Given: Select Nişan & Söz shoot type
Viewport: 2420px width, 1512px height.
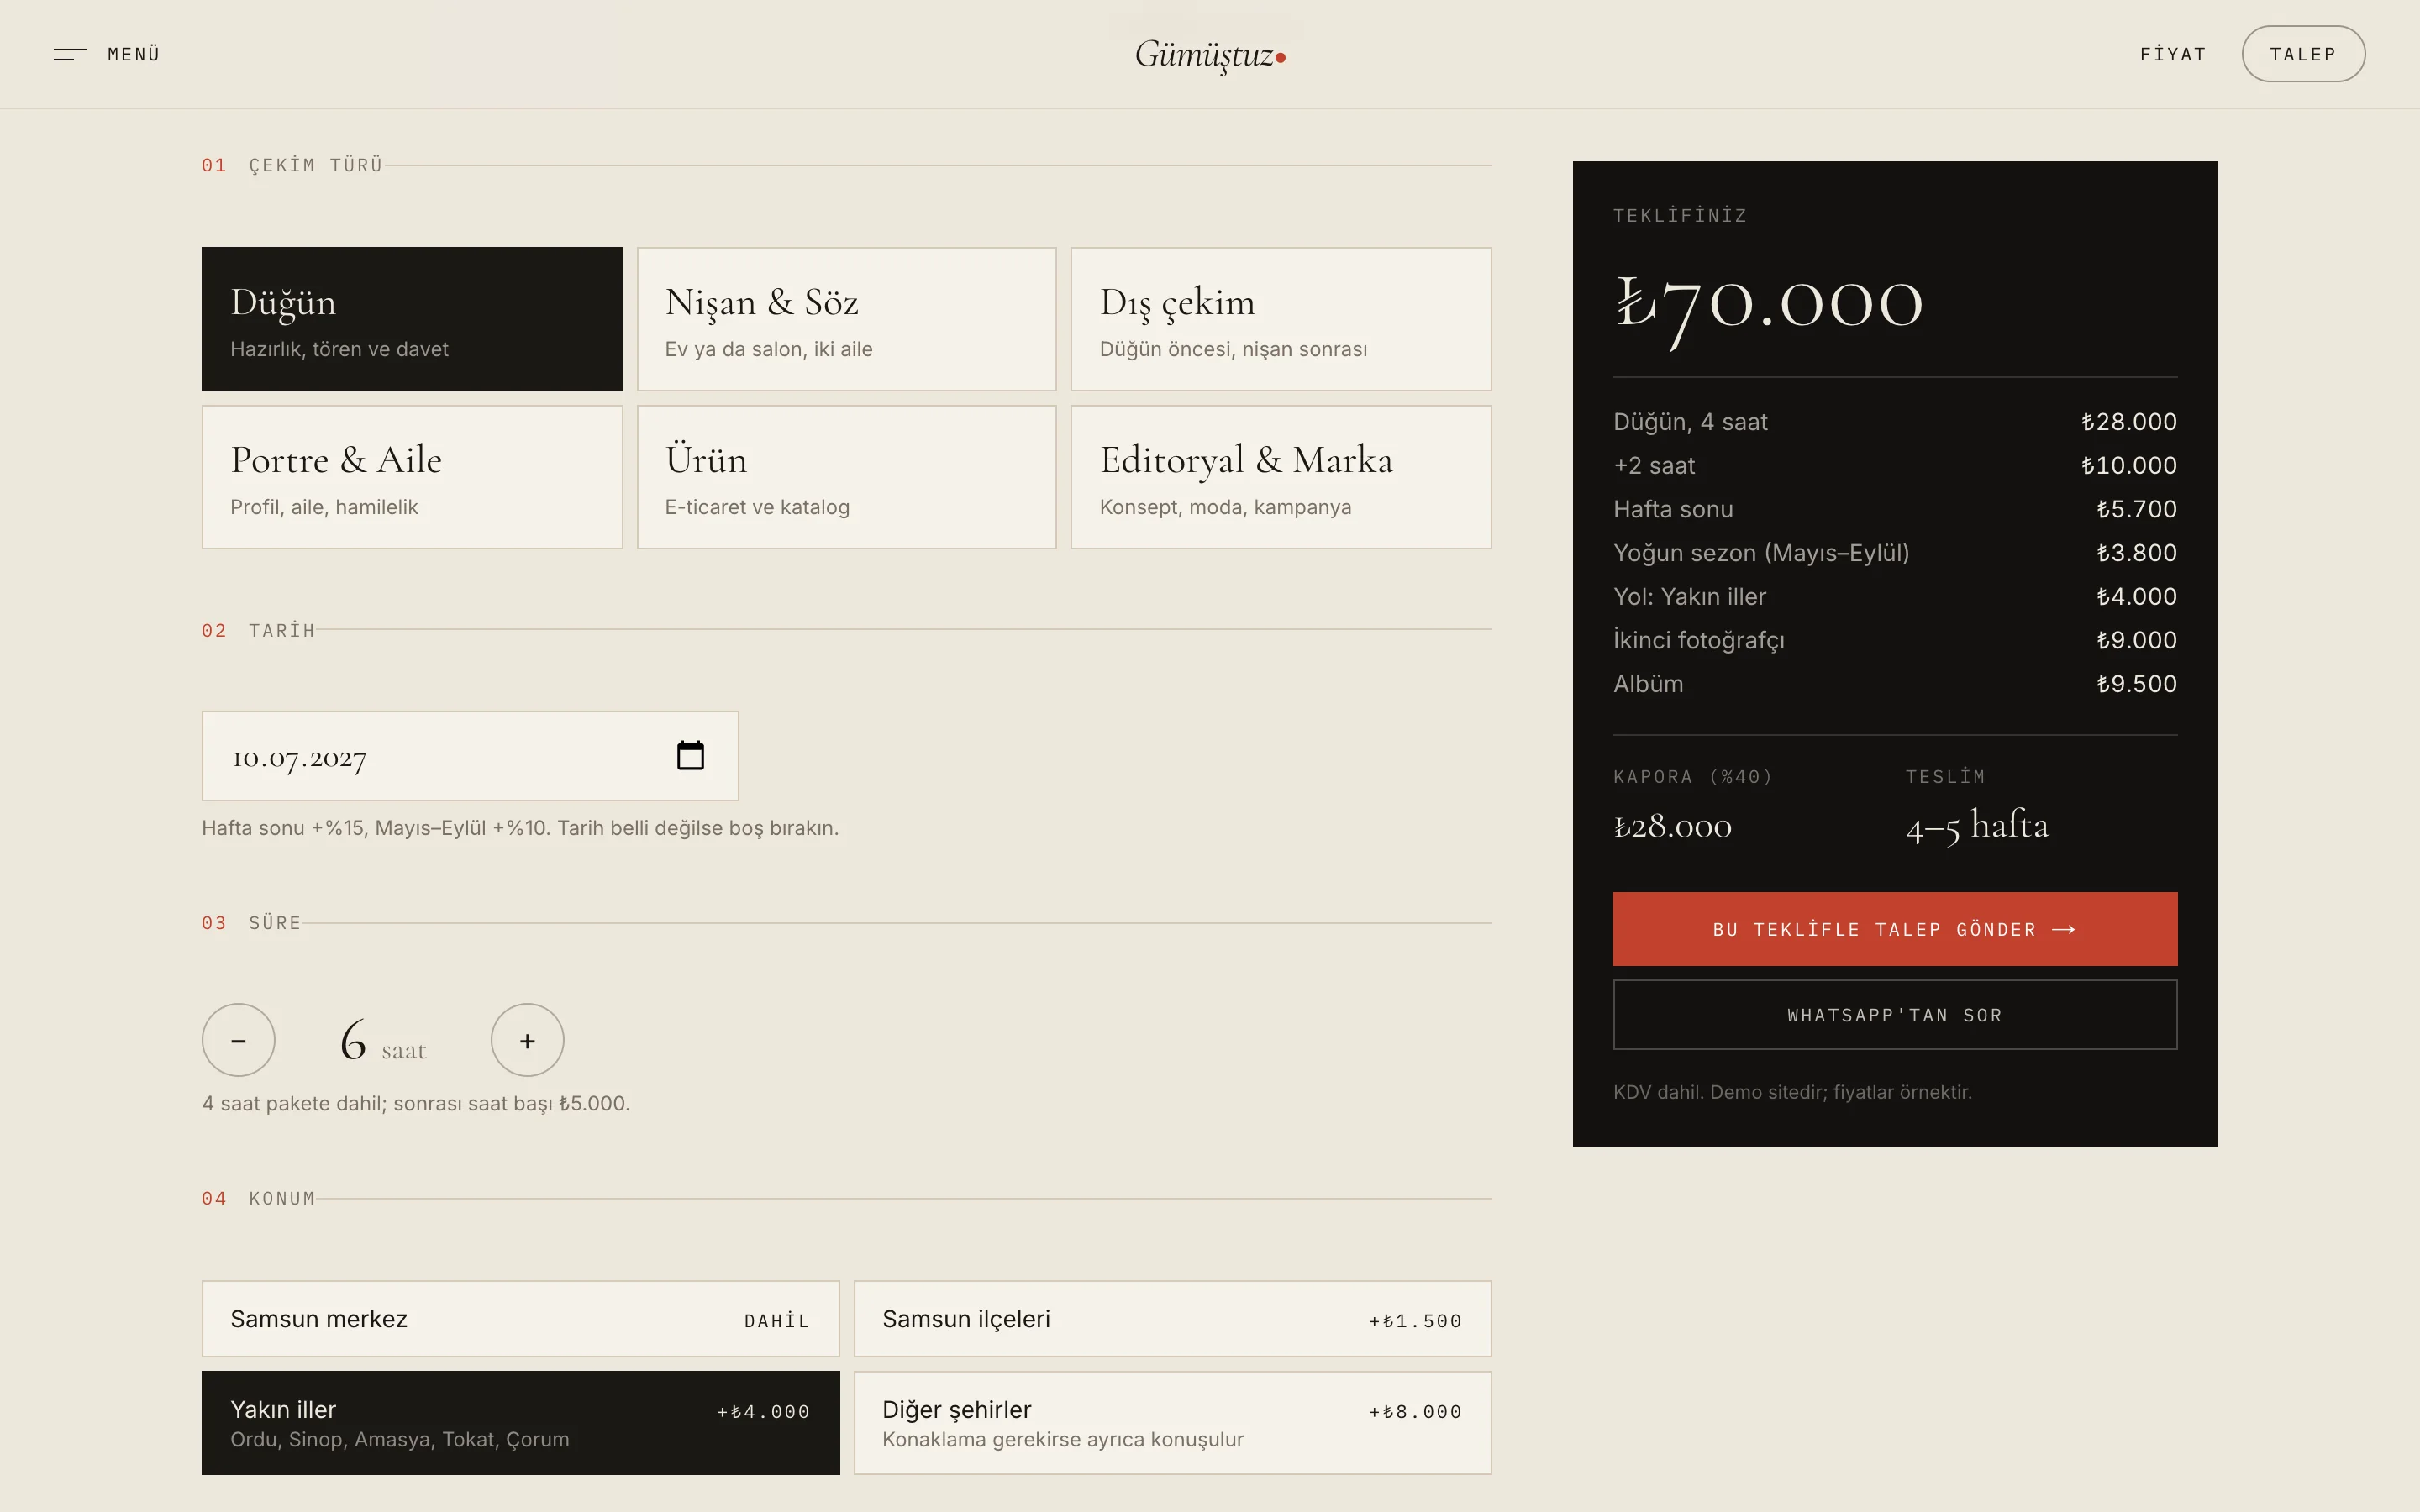Looking at the screenshot, I should click(x=847, y=319).
